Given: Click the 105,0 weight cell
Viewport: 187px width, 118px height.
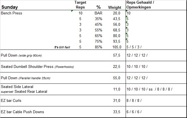Looking at the screenshot, I should 117,47.
